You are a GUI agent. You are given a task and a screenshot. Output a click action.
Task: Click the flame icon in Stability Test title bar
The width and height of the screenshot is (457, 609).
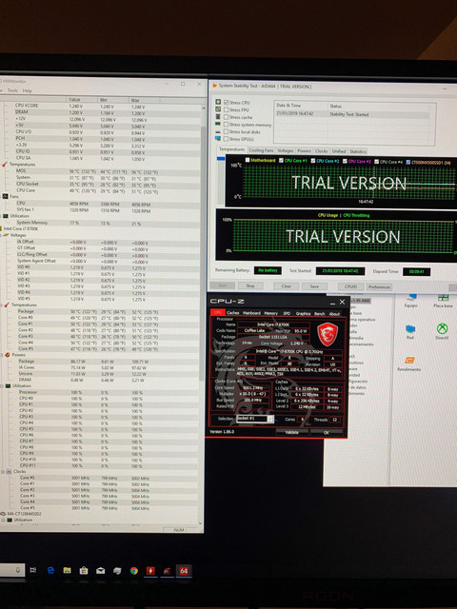(x=213, y=85)
